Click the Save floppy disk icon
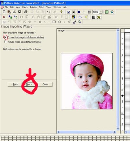The width and height of the screenshot is (130, 141). (20, 12)
